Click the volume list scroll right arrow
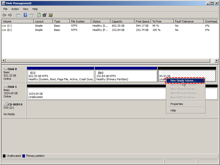Image resolution: width=220 pixels, height=165 pixels. 216,61
